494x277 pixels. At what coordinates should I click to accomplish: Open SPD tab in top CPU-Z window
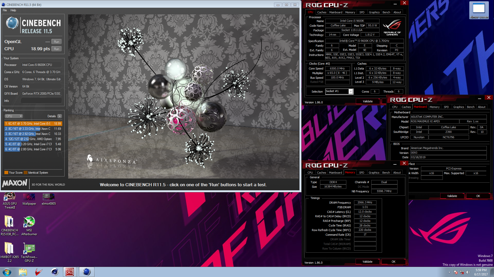362,12
